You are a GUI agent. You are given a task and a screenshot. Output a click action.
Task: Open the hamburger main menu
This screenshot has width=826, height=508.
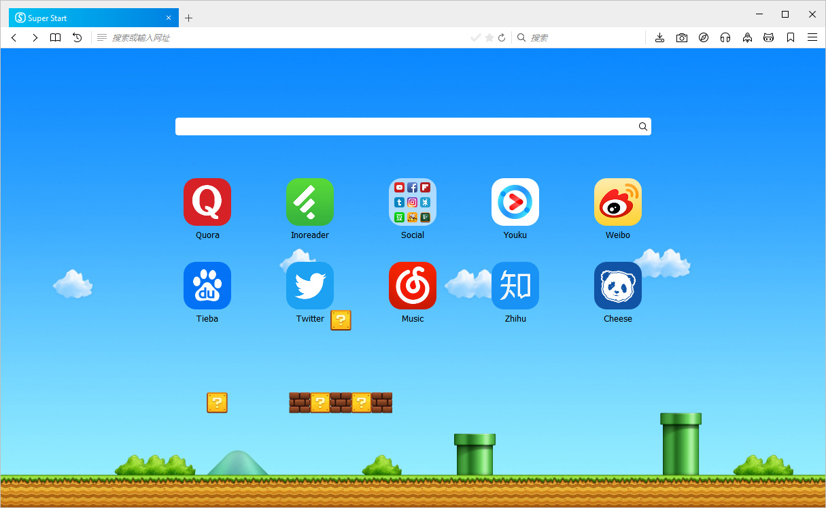pos(812,37)
